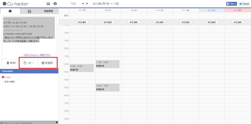
Task: Go to previous week arrow
Action: (83, 4)
